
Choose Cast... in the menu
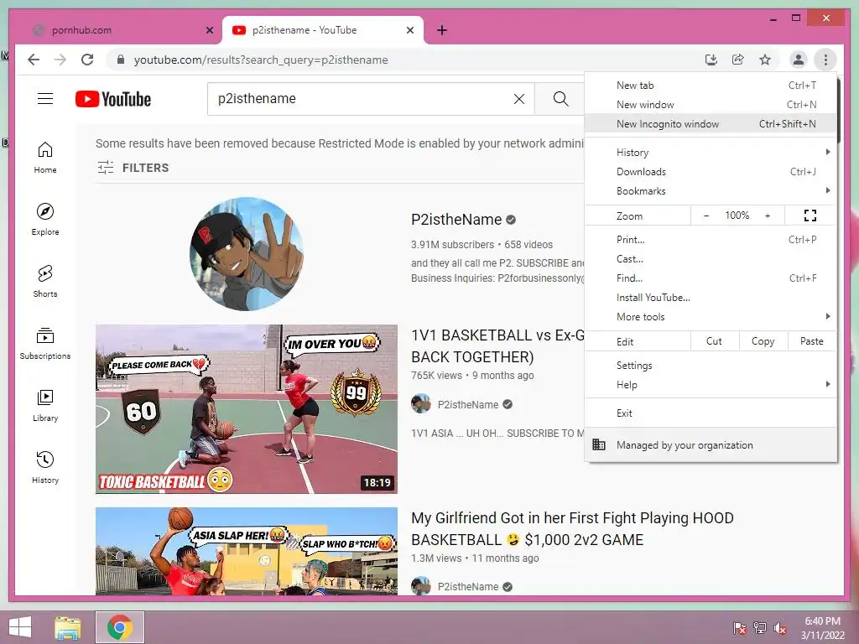[711, 259]
